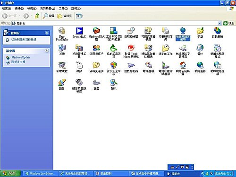Open the 檔案(F) File menu
The height and width of the screenshot is (177, 236).
coord(7,8)
